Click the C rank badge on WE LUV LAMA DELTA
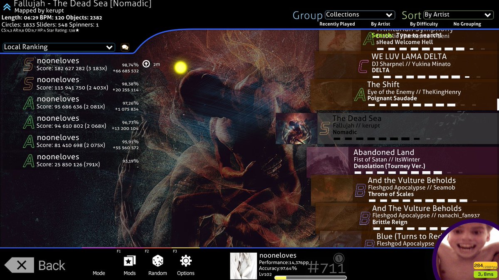 coord(363,66)
